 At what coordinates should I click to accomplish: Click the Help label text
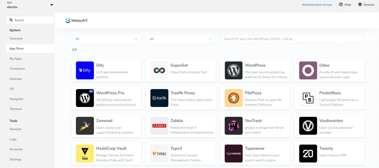[x=348, y=5]
